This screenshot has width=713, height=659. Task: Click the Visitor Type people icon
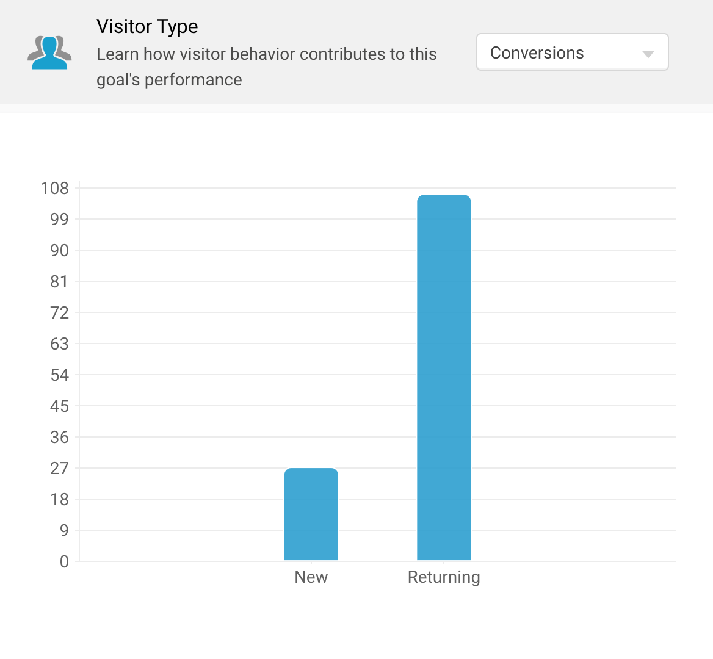[49, 52]
